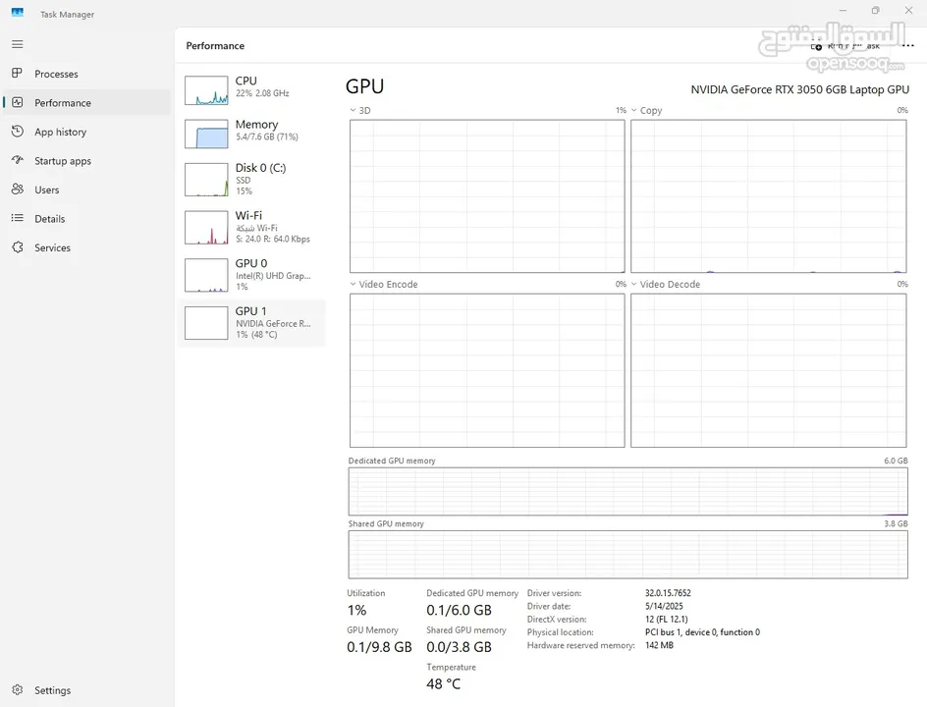Screen dimensions: 927x707
Task: Click the Shared GPU memory graph
Action: pyautogui.click(x=627, y=555)
